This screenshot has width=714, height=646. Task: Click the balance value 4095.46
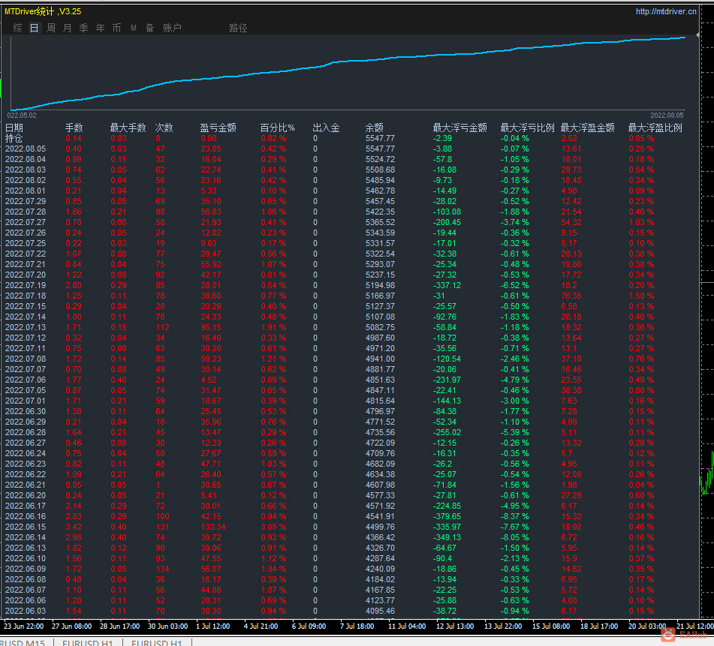(380, 611)
